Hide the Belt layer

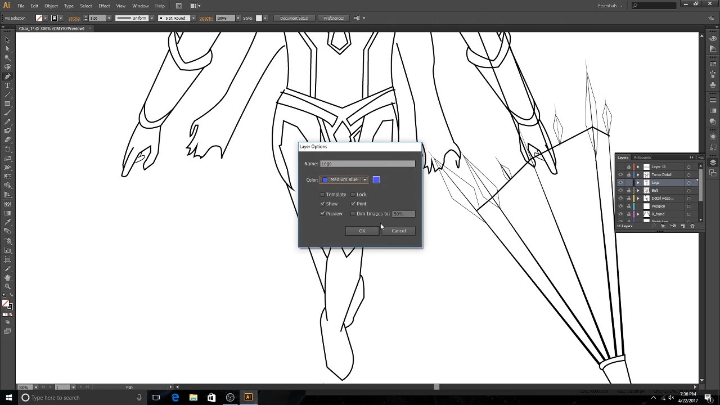click(620, 191)
